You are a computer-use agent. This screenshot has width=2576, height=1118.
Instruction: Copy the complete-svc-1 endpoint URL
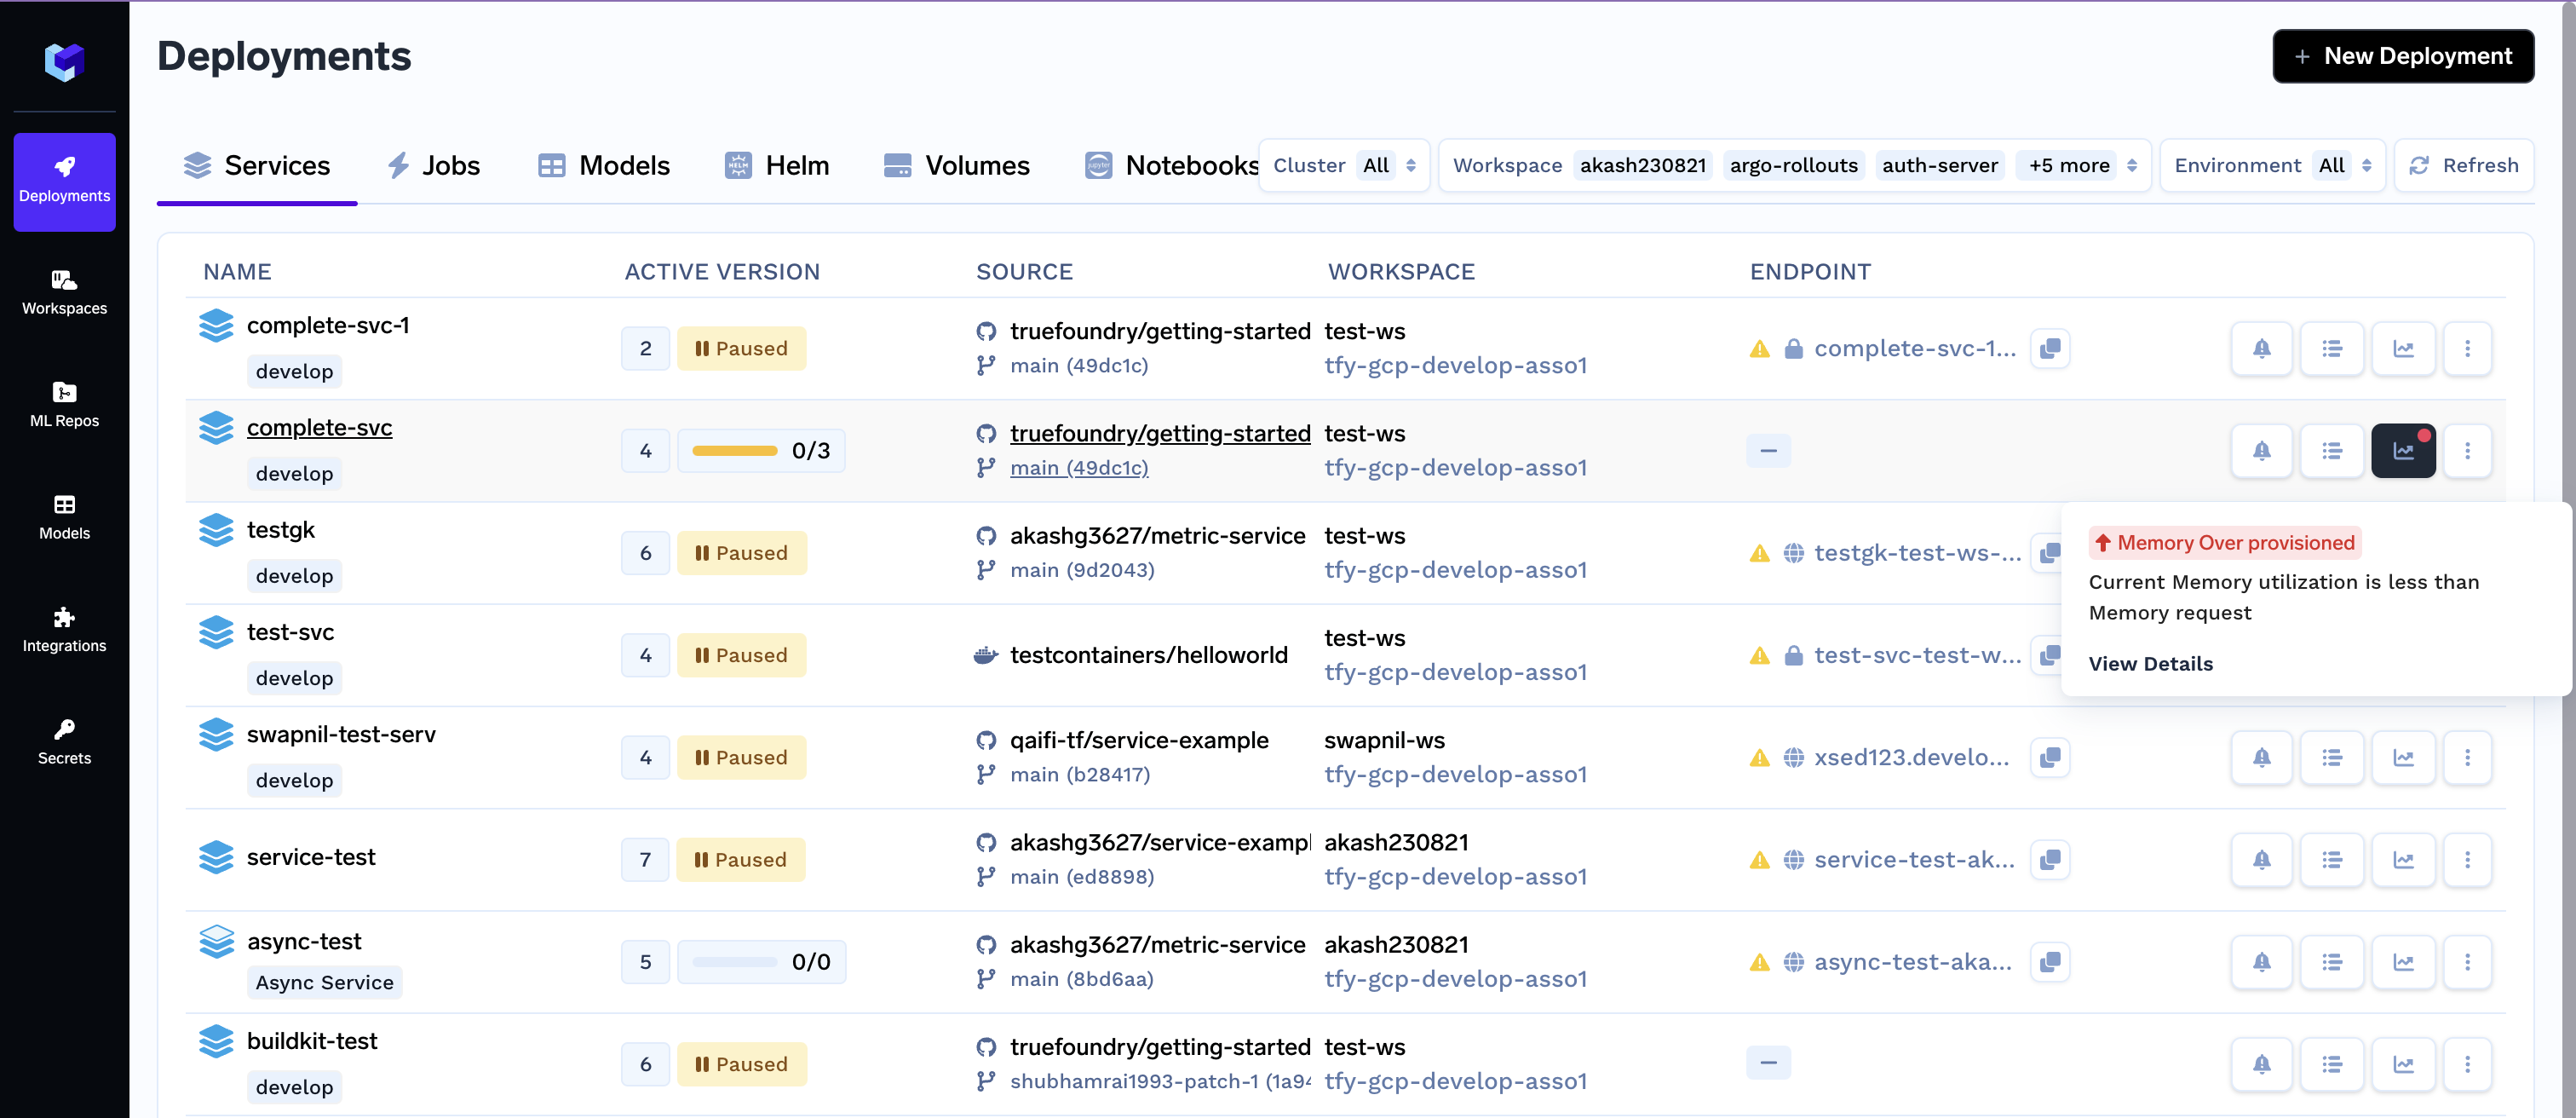(2049, 348)
